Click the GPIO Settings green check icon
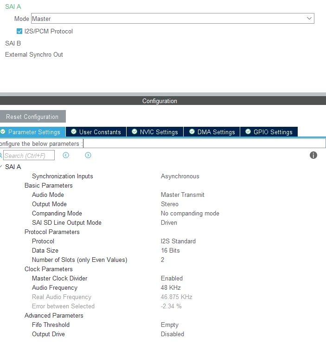The image size is (326, 352). click(248, 131)
